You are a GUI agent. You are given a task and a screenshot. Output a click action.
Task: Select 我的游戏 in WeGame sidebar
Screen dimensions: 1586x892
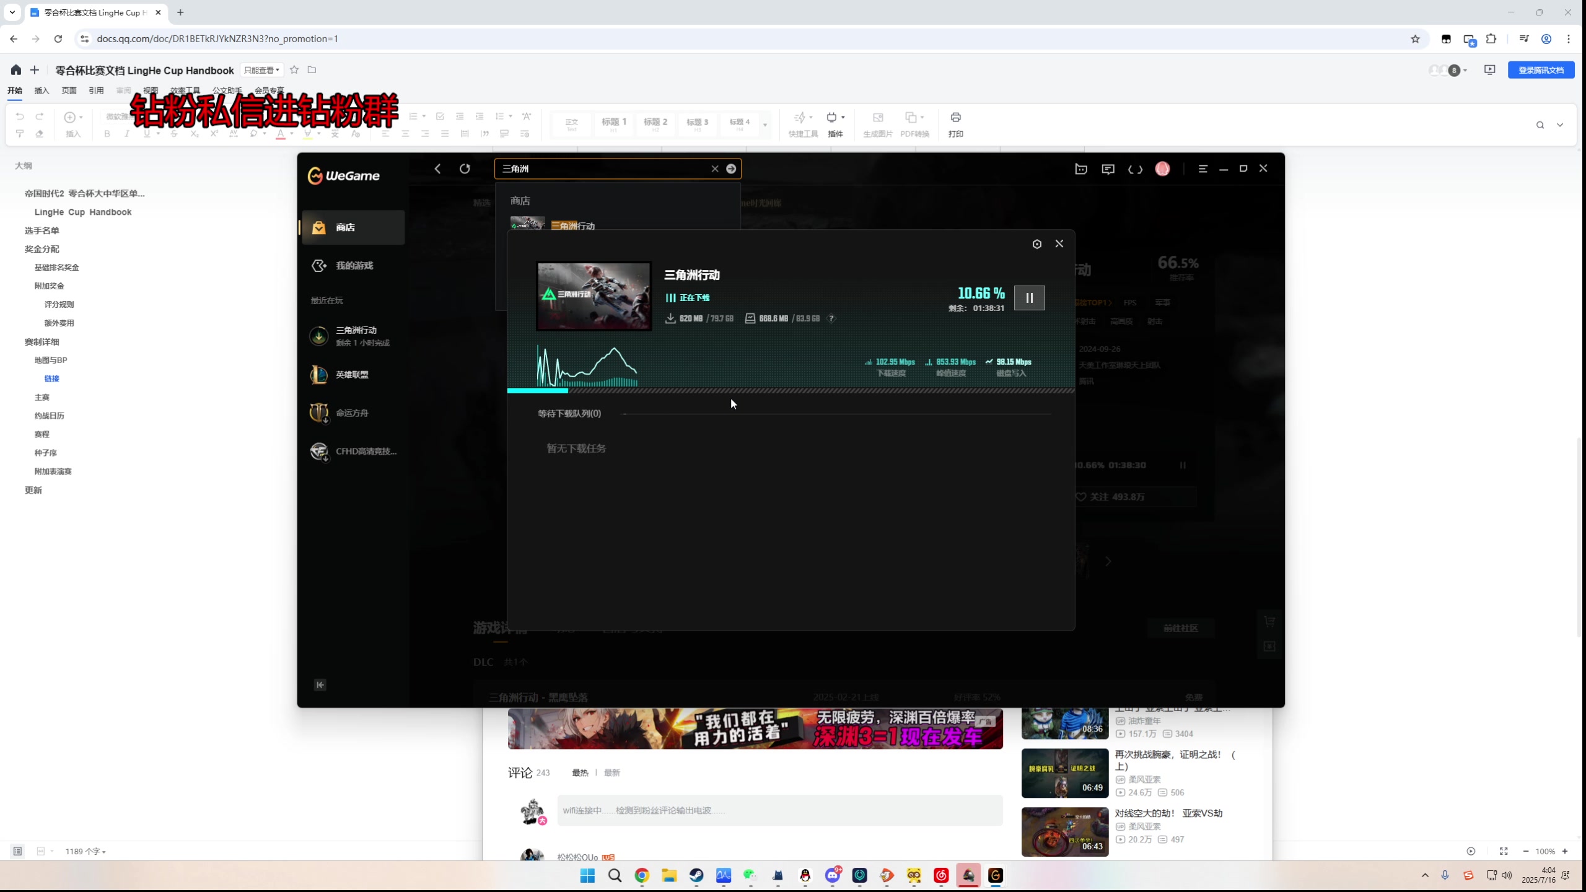point(353,266)
